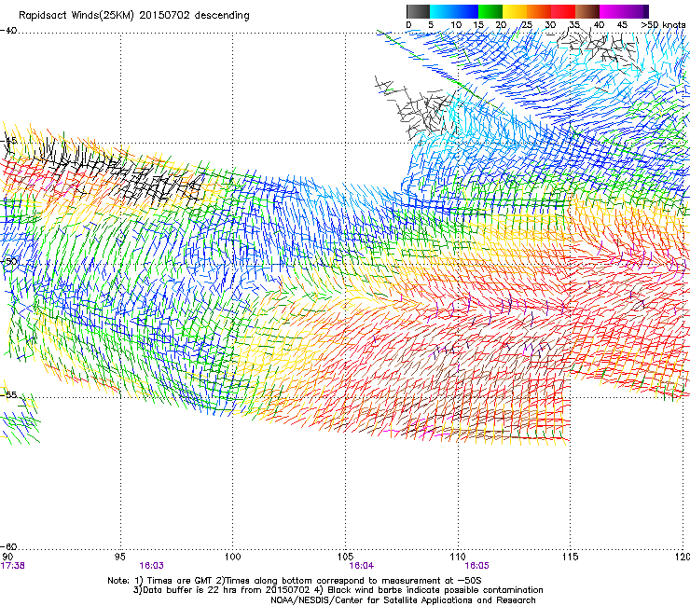Pick the red 30-35 knots color band
Screen dimensions: 690x606
[x=563, y=11]
